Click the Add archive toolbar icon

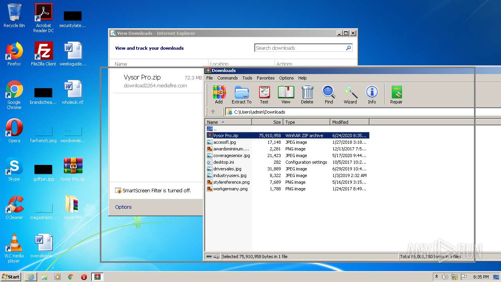tap(219, 95)
